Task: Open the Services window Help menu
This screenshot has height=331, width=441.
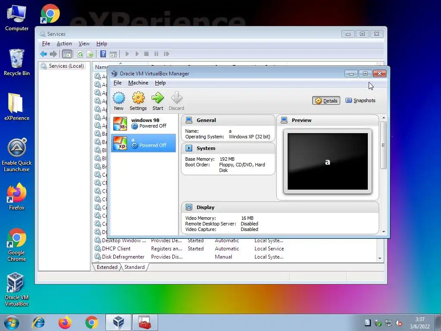Action: coord(102,44)
